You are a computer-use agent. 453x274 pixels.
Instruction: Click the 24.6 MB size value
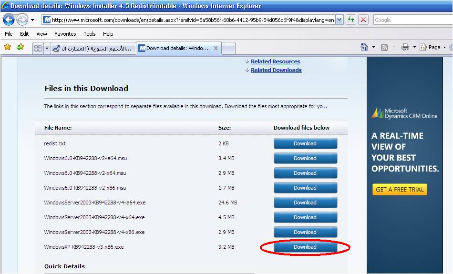(x=227, y=203)
